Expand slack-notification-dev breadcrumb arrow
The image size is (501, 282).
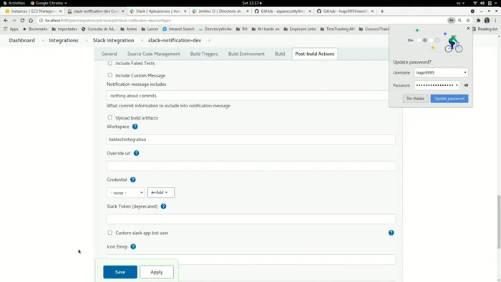(x=209, y=41)
